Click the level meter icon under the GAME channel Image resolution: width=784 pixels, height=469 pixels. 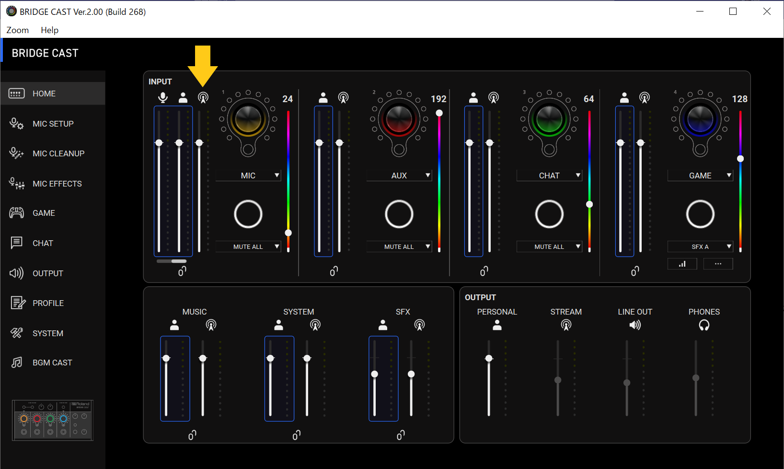682,263
